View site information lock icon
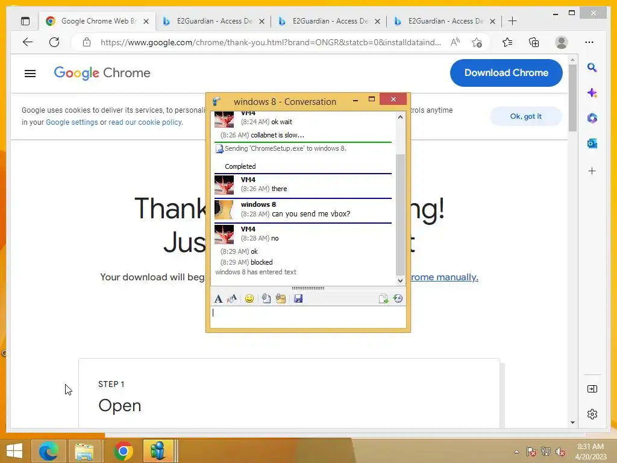Image resolution: width=617 pixels, height=463 pixels. 87,42
